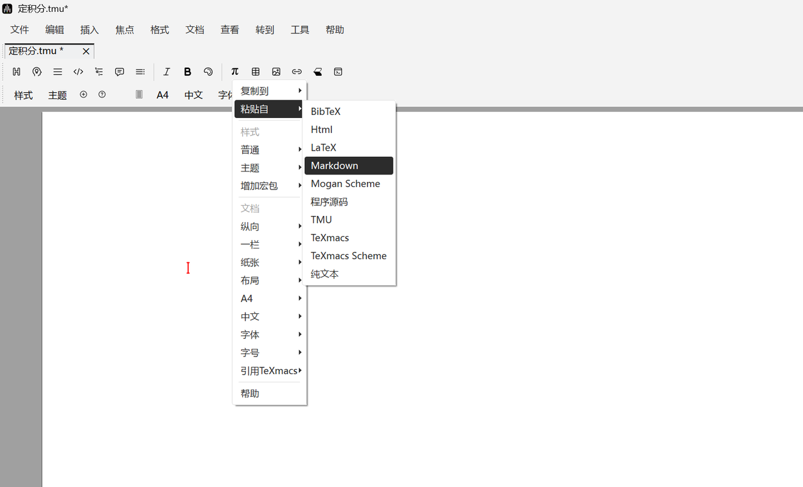Image resolution: width=803 pixels, height=487 pixels.
Task: Click the insert image icon
Action: click(x=276, y=72)
